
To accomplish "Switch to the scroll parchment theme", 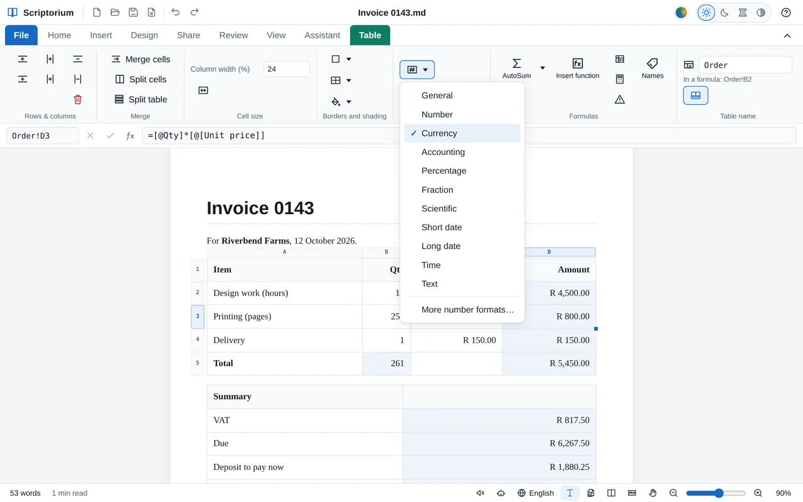I will click(743, 13).
